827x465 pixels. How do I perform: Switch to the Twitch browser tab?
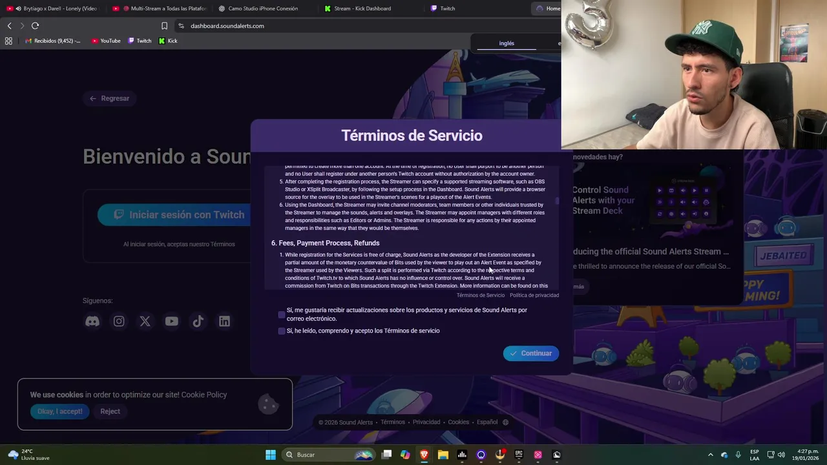coord(476,8)
